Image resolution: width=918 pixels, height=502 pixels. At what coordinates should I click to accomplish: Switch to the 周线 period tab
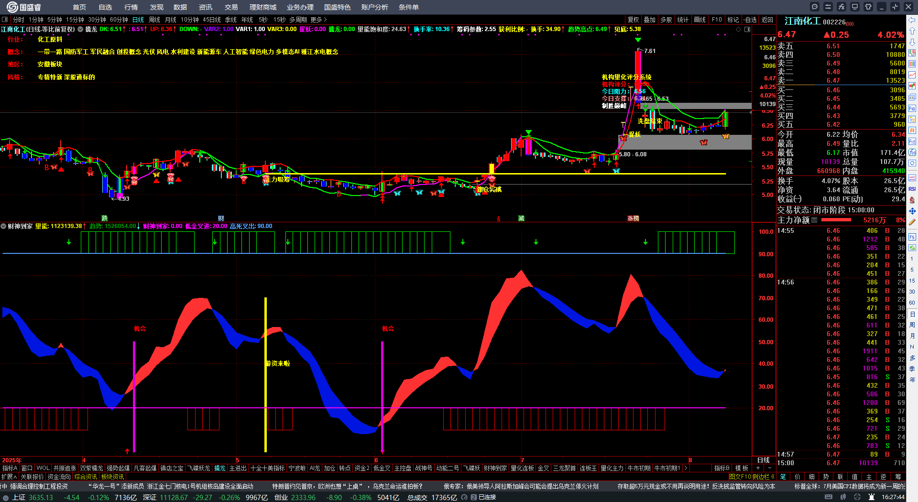(x=154, y=20)
